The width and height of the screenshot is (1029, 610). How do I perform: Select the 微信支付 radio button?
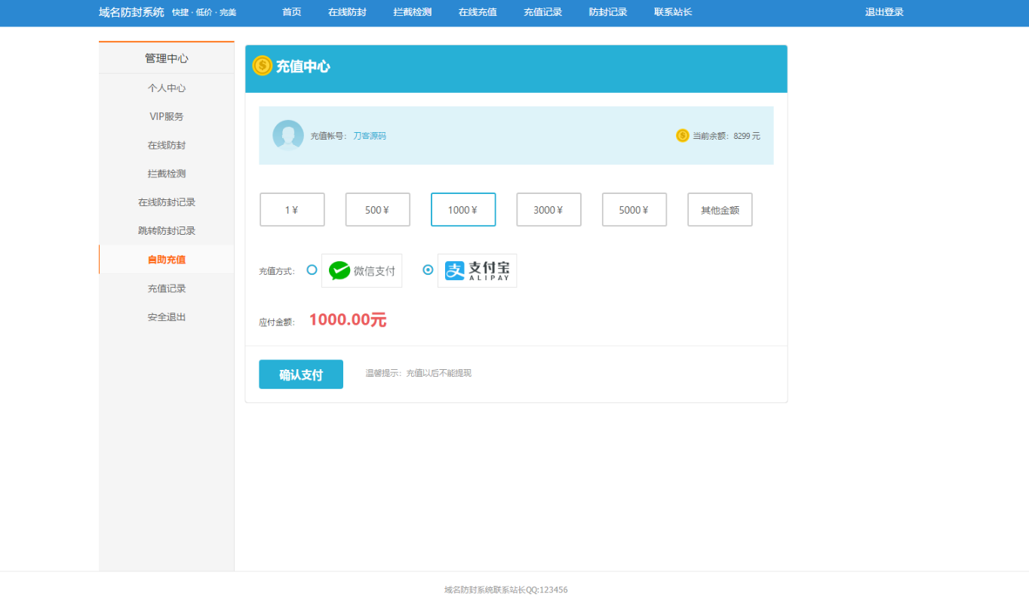pos(312,270)
